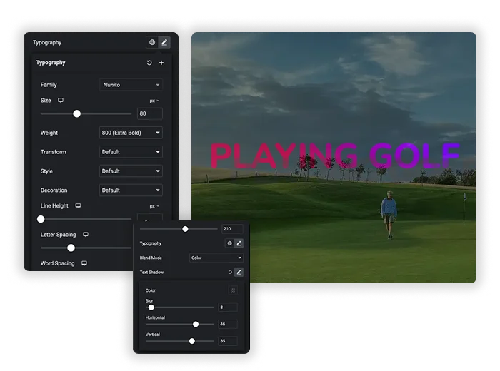The width and height of the screenshot is (500, 371).
Task: Reset Text Shadow with the circular arrow icon
Action: (x=230, y=272)
